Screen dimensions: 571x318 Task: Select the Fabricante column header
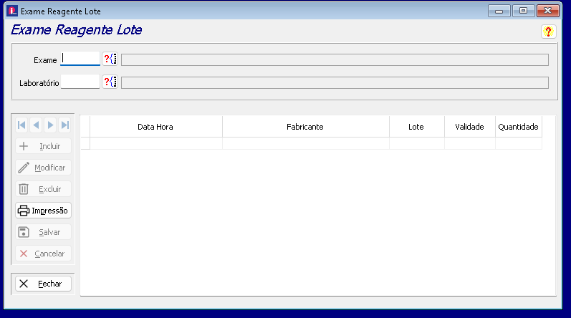click(x=305, y=127)
